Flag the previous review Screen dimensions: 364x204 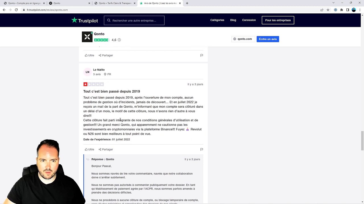click(202, 55)
